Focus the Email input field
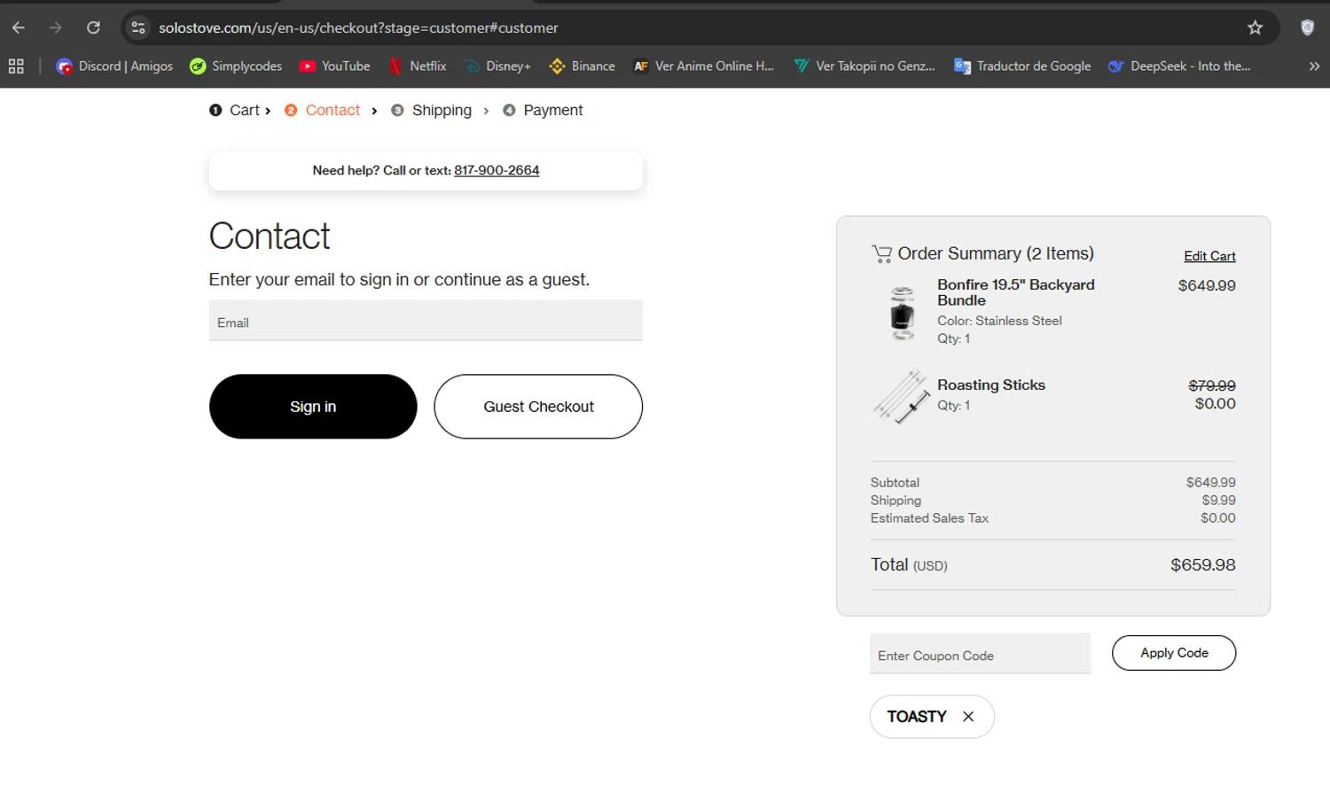 click(426, 321)
